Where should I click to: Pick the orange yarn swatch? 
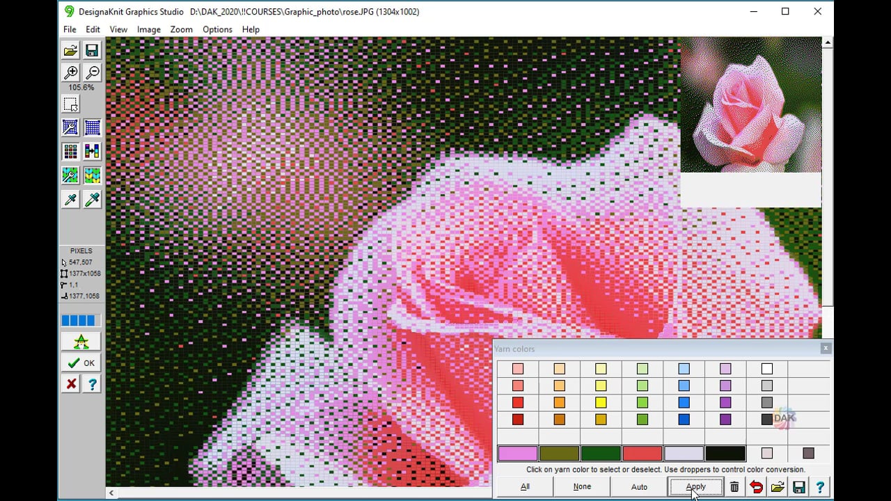[x=559, y=402]
